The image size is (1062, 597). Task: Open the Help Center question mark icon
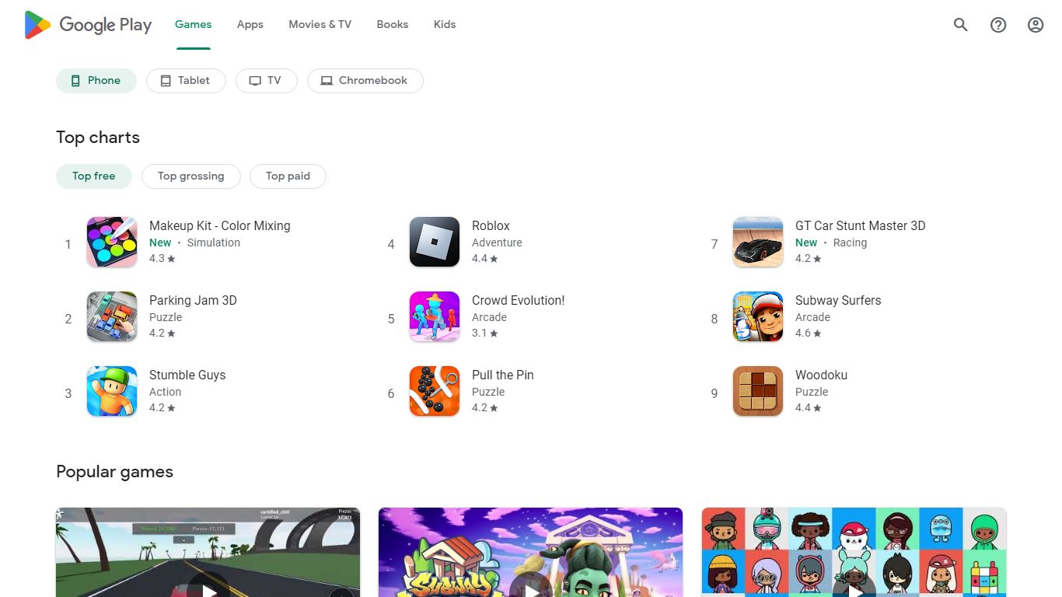(x=998, y=25)
